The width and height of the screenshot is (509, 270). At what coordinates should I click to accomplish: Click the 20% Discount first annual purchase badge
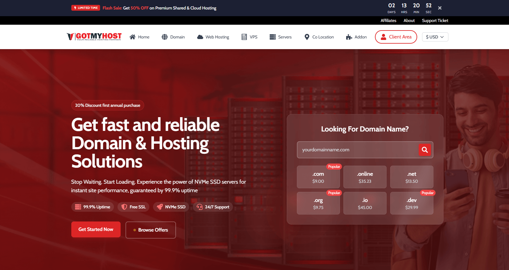(x=108, y=105)
